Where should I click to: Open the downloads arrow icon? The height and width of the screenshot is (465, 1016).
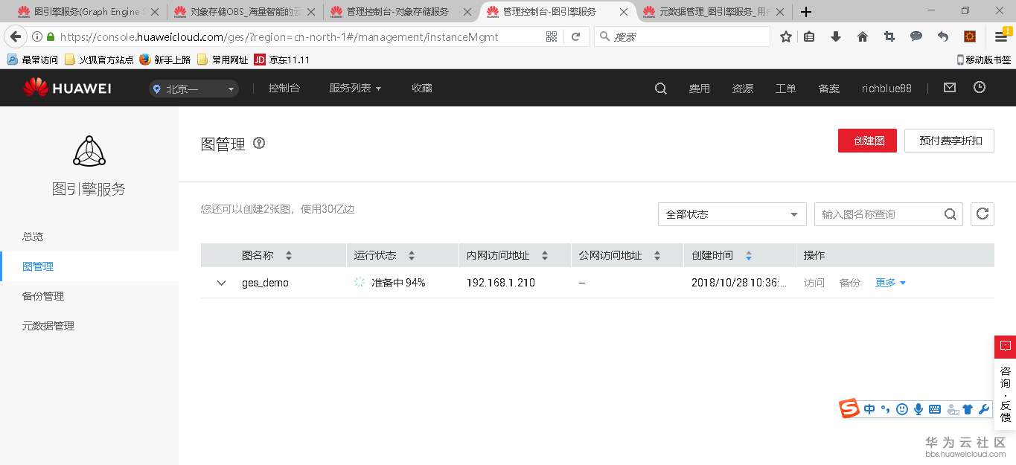click(836, 36)
